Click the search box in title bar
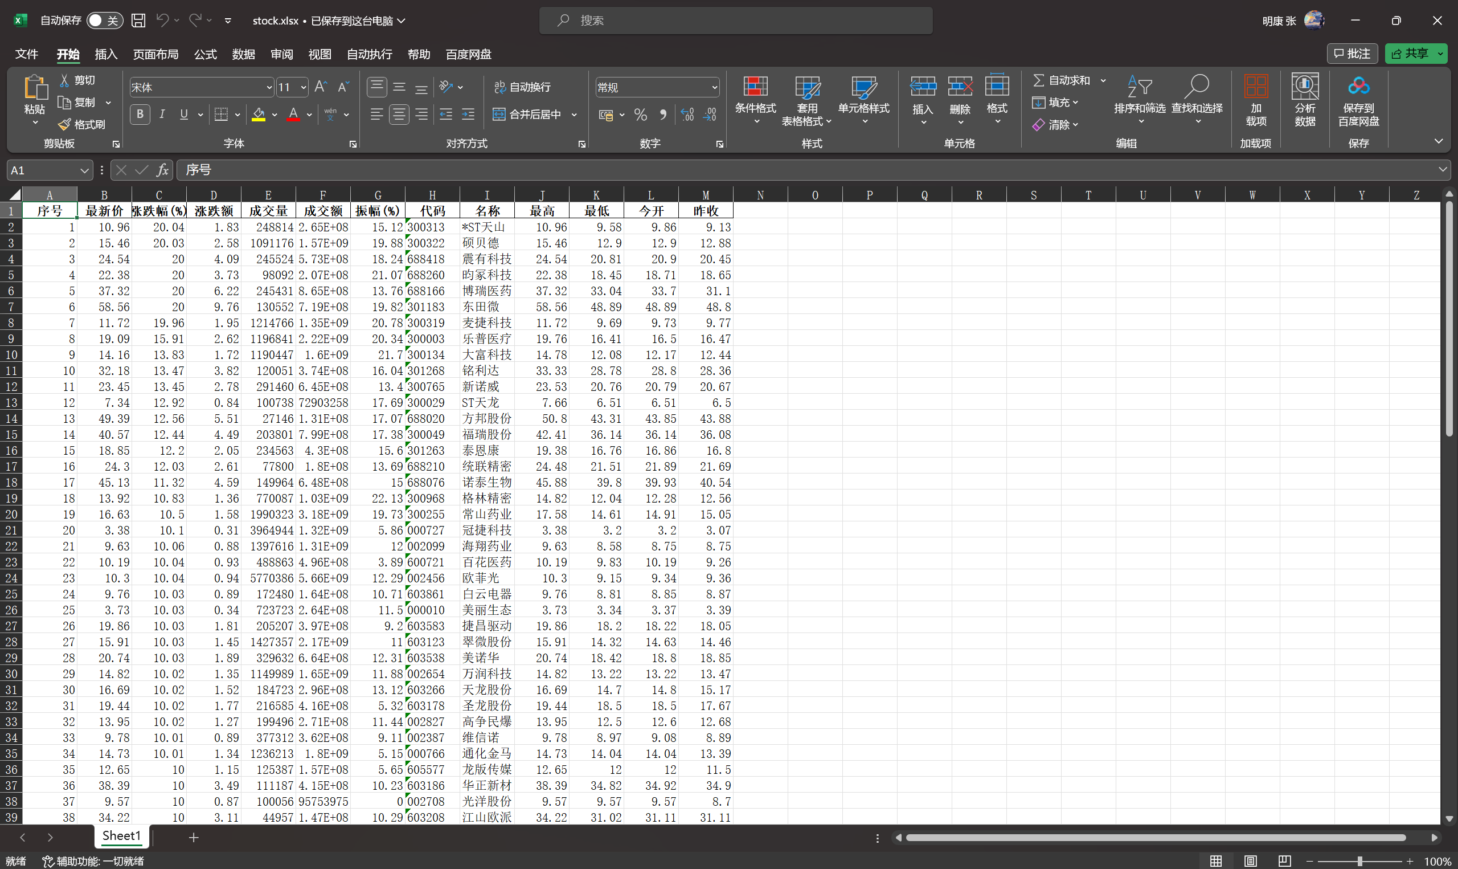The image size is (1458, 869). tap(735, 21)
